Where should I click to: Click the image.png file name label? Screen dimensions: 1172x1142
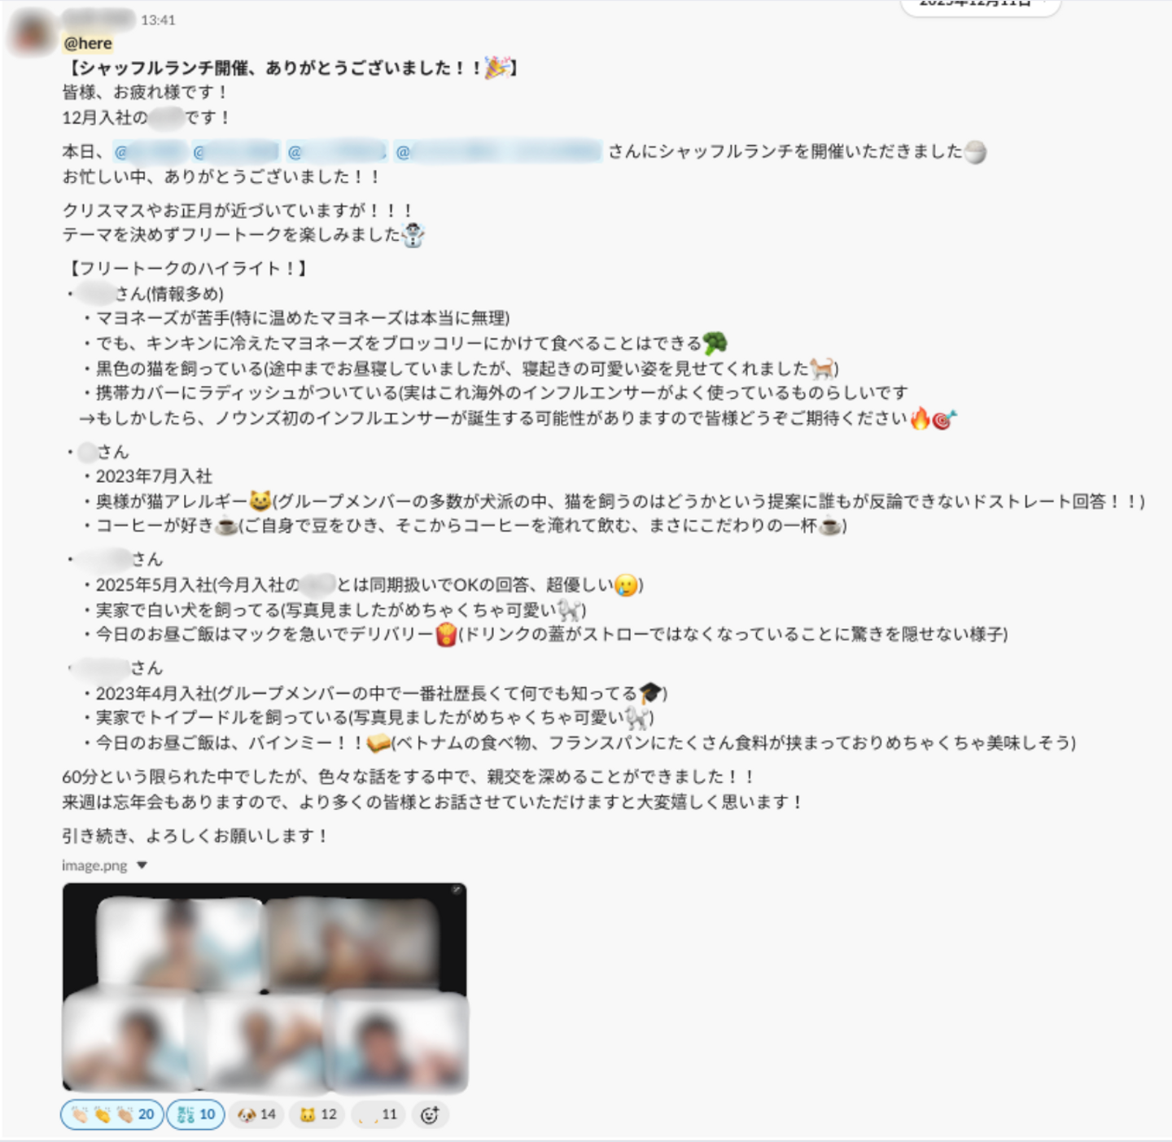94,865
